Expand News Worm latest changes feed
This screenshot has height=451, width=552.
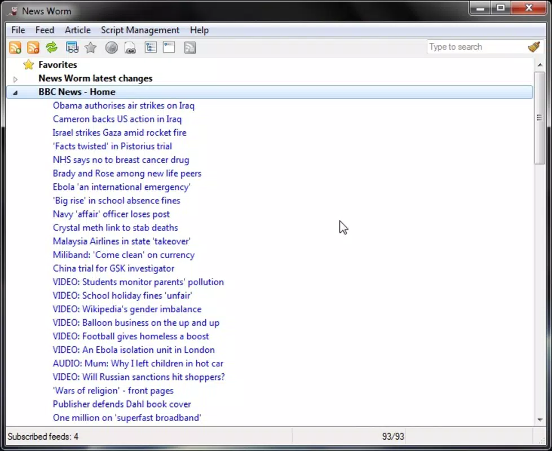15,79
